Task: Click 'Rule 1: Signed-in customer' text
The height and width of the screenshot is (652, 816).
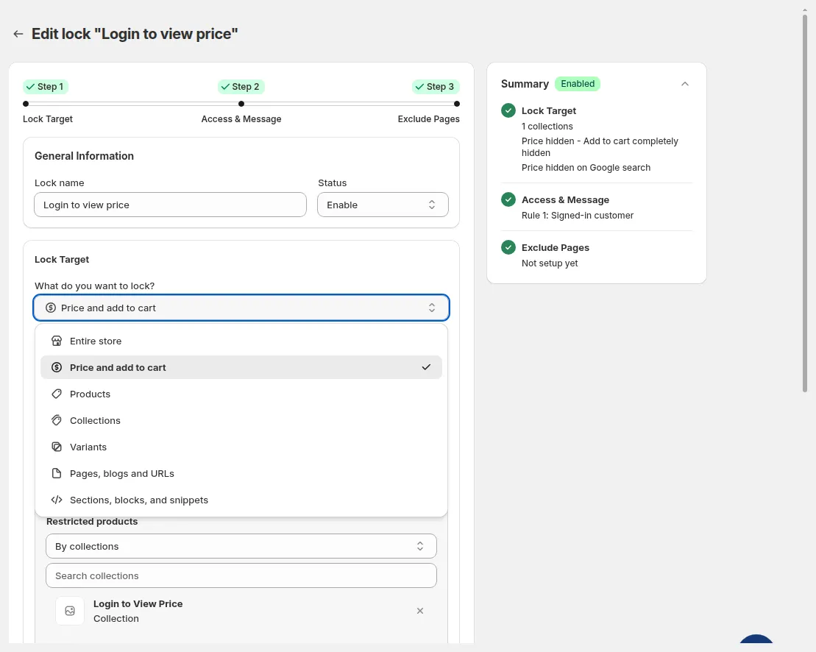Action: (x=578, y=216)
